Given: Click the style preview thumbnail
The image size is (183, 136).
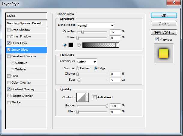Looking at the screenshot, I should coord(163,53).
